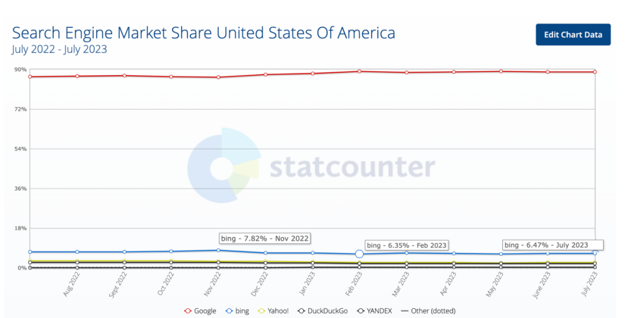Hide the DuckDuckGo series via legend text

[329, 311]
